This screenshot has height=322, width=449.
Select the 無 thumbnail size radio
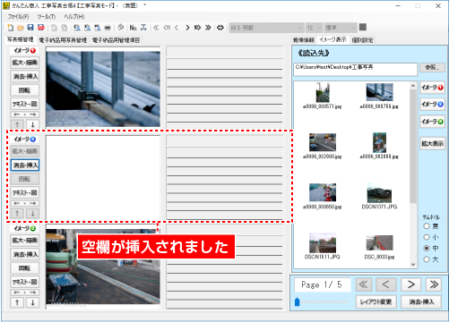click(427, 226)
